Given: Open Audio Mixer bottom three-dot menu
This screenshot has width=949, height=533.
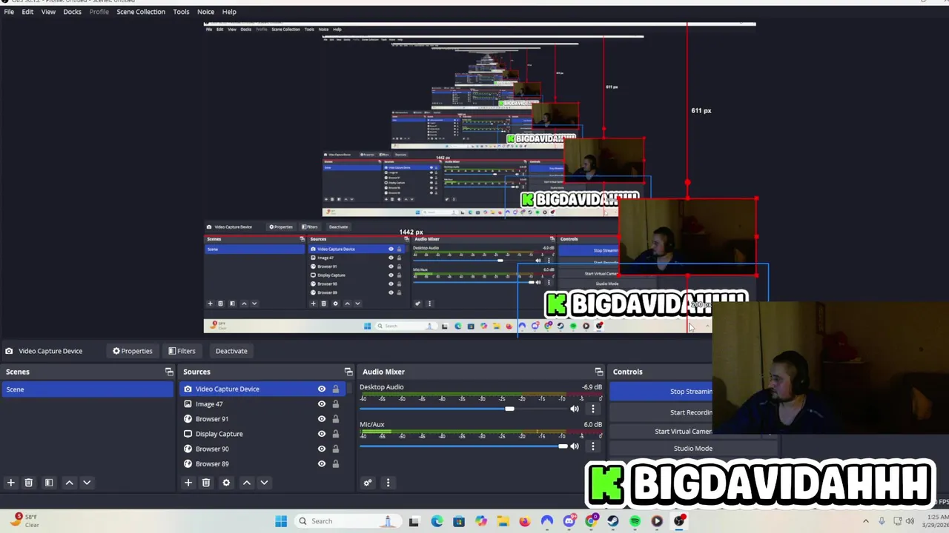Looking at the screenshot, I should pyautogui.click(x=388, y=483).
